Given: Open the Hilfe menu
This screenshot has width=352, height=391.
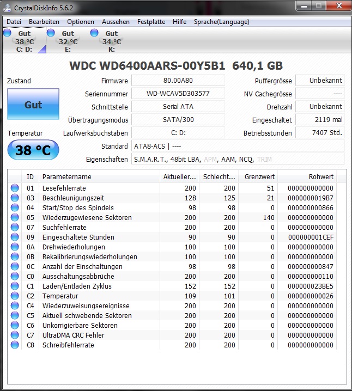Looking at the screenshot, I should 179,22.
